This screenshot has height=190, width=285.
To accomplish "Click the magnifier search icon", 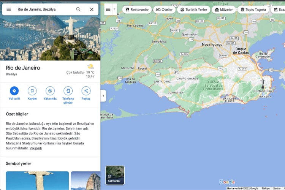I will [x=78, y=9].
